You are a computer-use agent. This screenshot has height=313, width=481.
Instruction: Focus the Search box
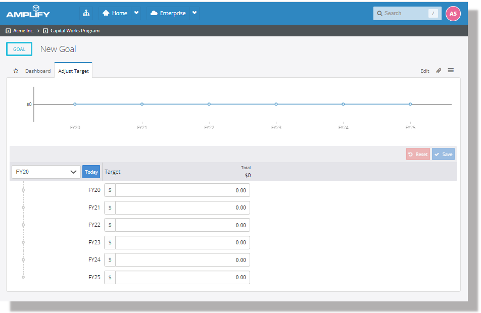coord(404,14)
